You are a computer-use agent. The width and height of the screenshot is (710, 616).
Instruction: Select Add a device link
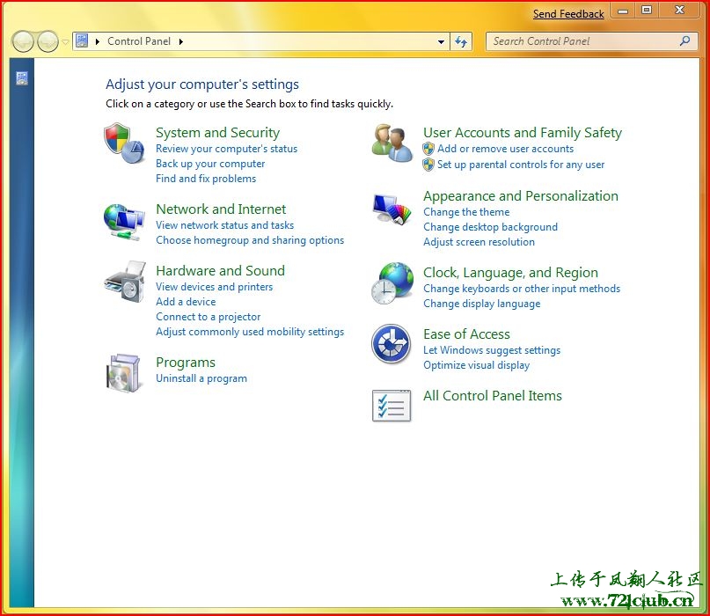[x=186, y=302]
